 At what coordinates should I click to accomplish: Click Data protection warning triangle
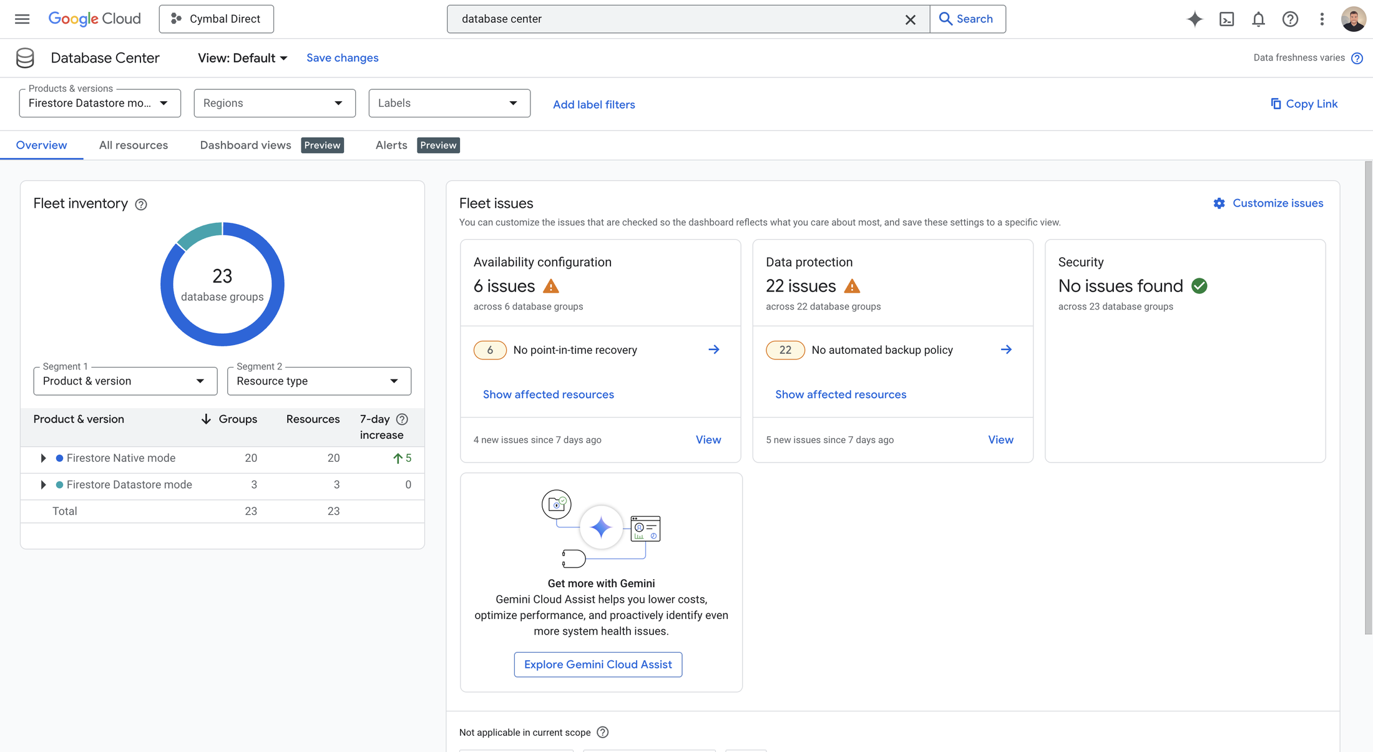[852, 286]
